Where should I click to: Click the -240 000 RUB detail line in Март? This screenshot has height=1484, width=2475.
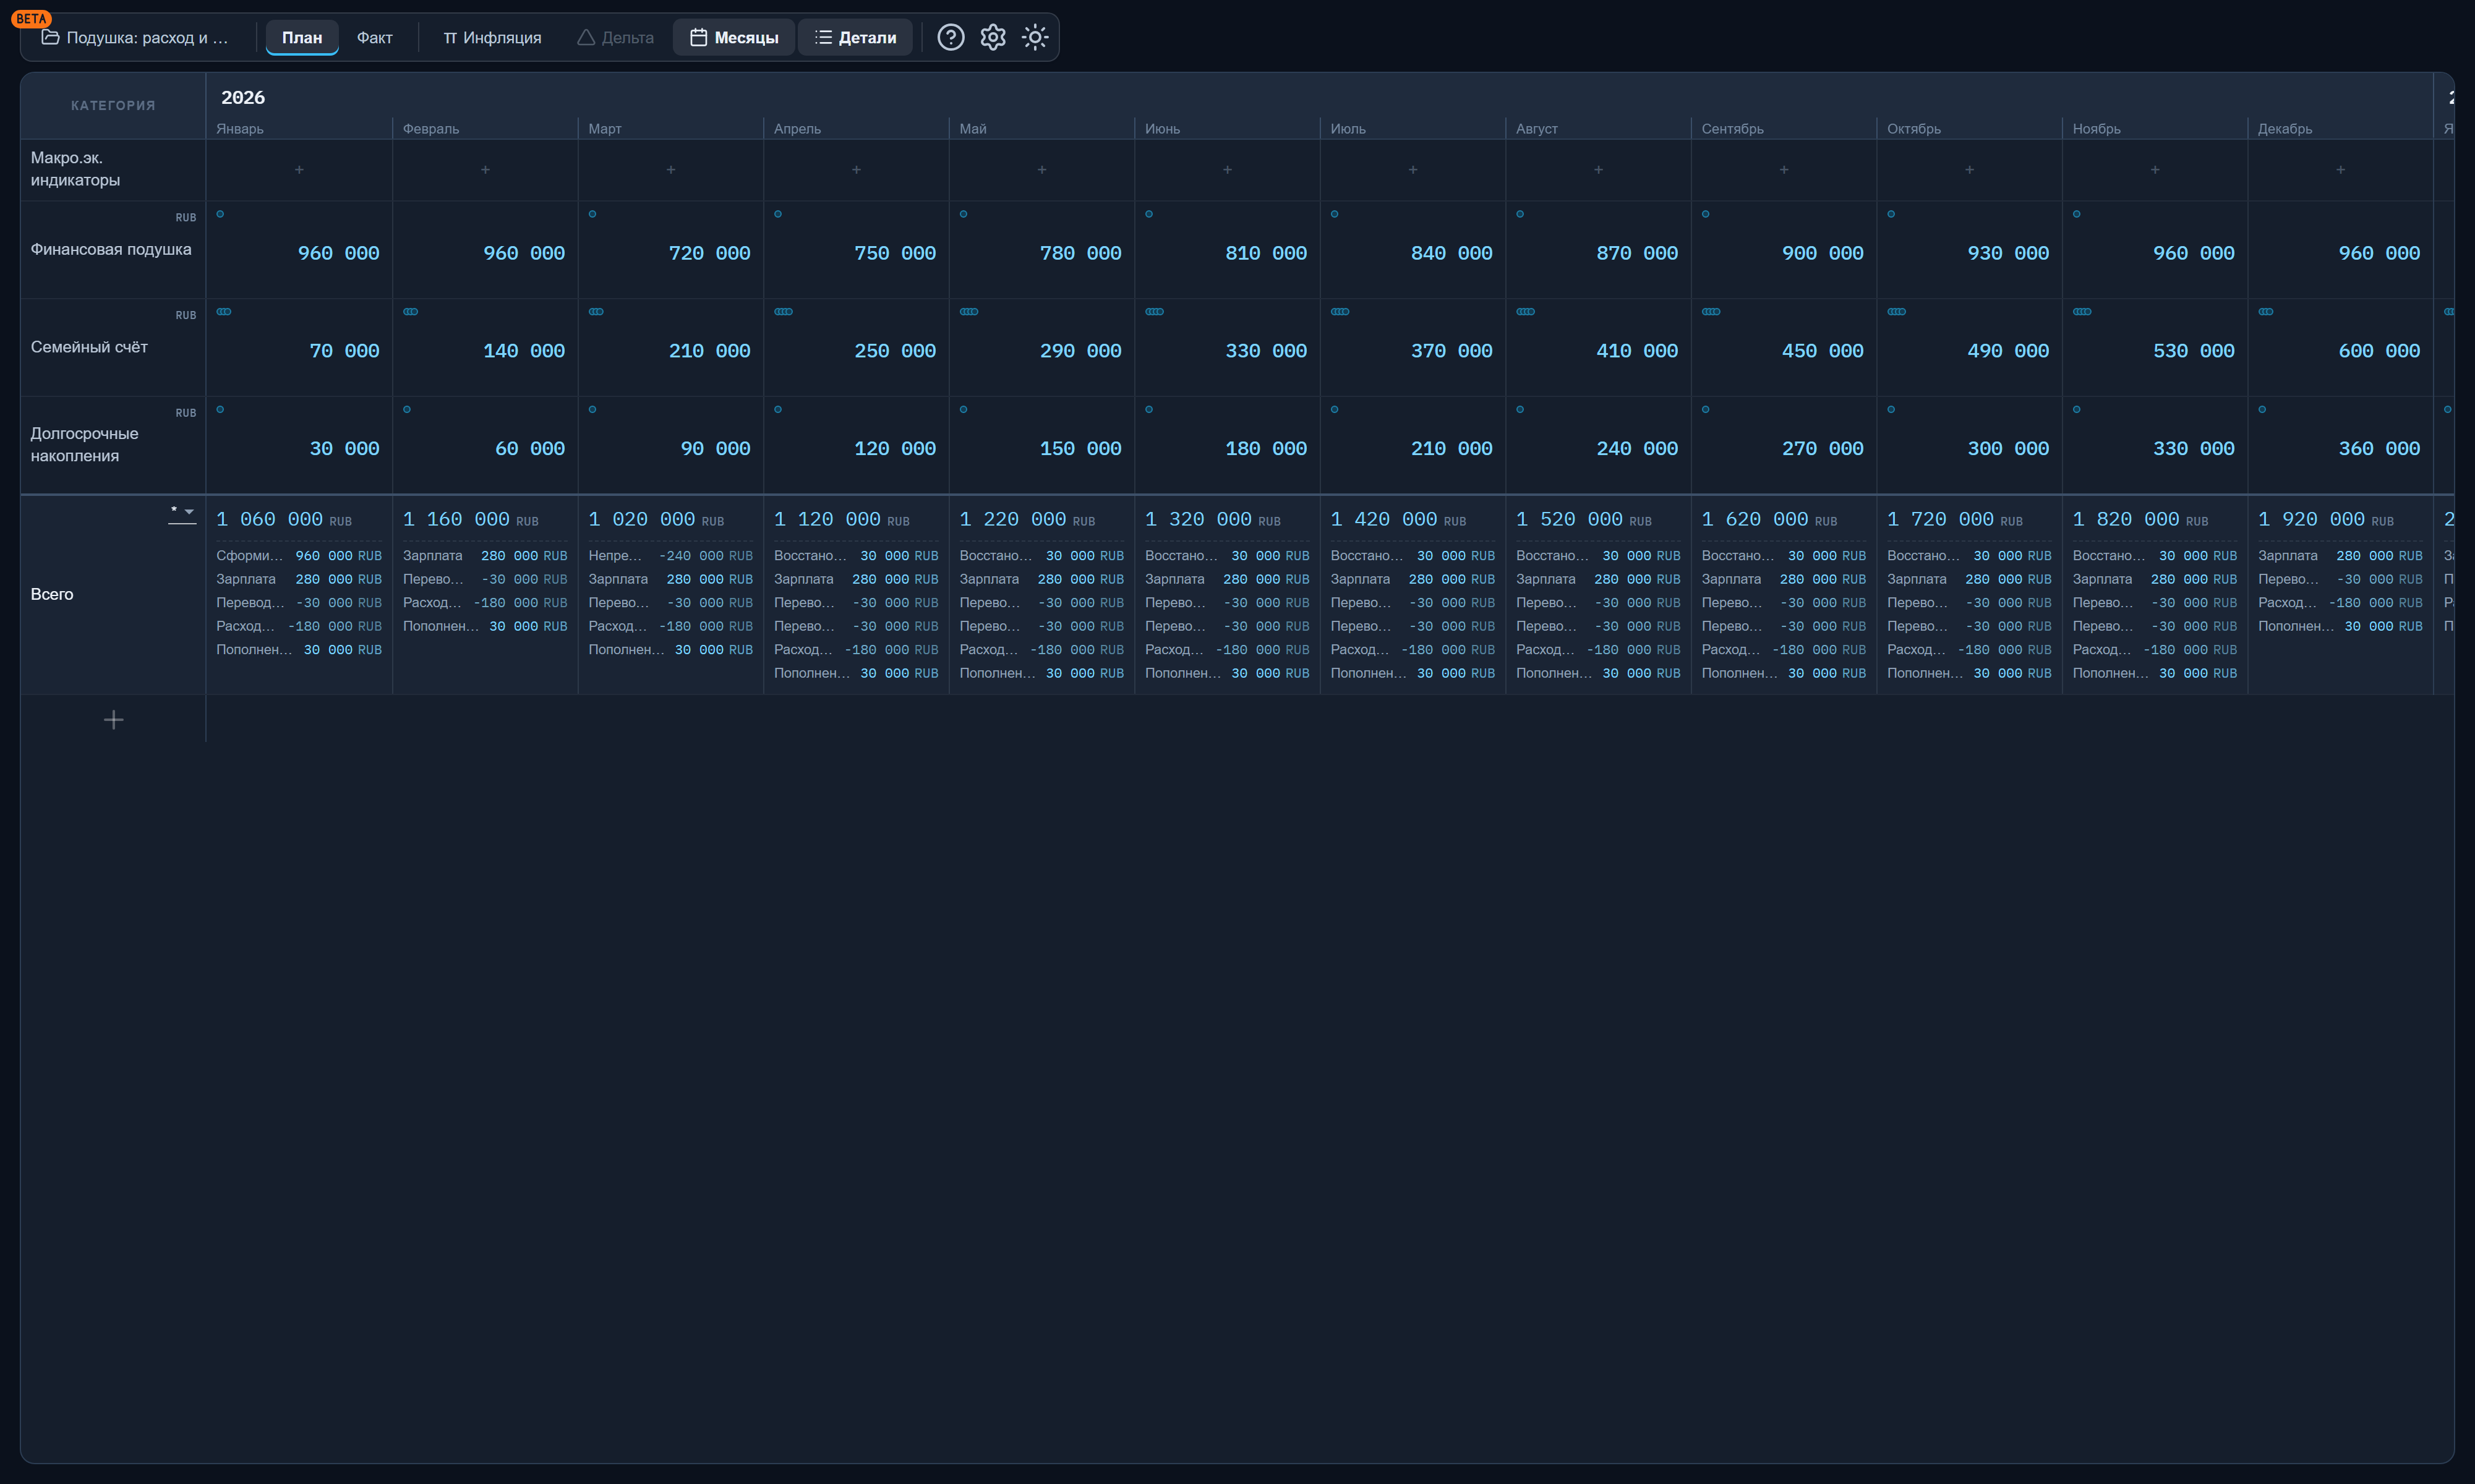coord(670,556)
